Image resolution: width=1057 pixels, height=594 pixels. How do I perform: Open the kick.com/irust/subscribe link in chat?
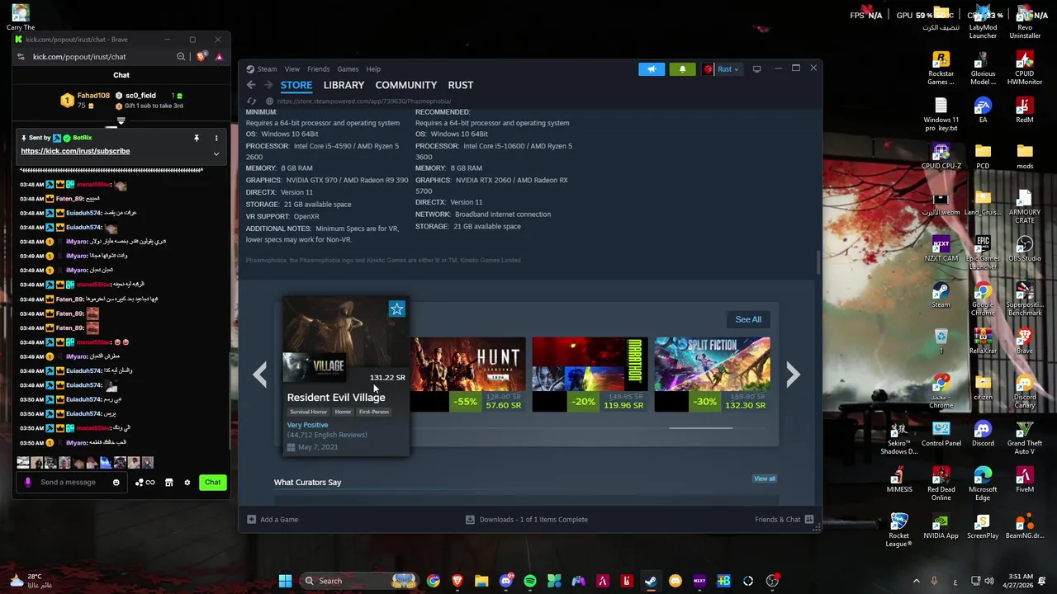coord(75,151)
